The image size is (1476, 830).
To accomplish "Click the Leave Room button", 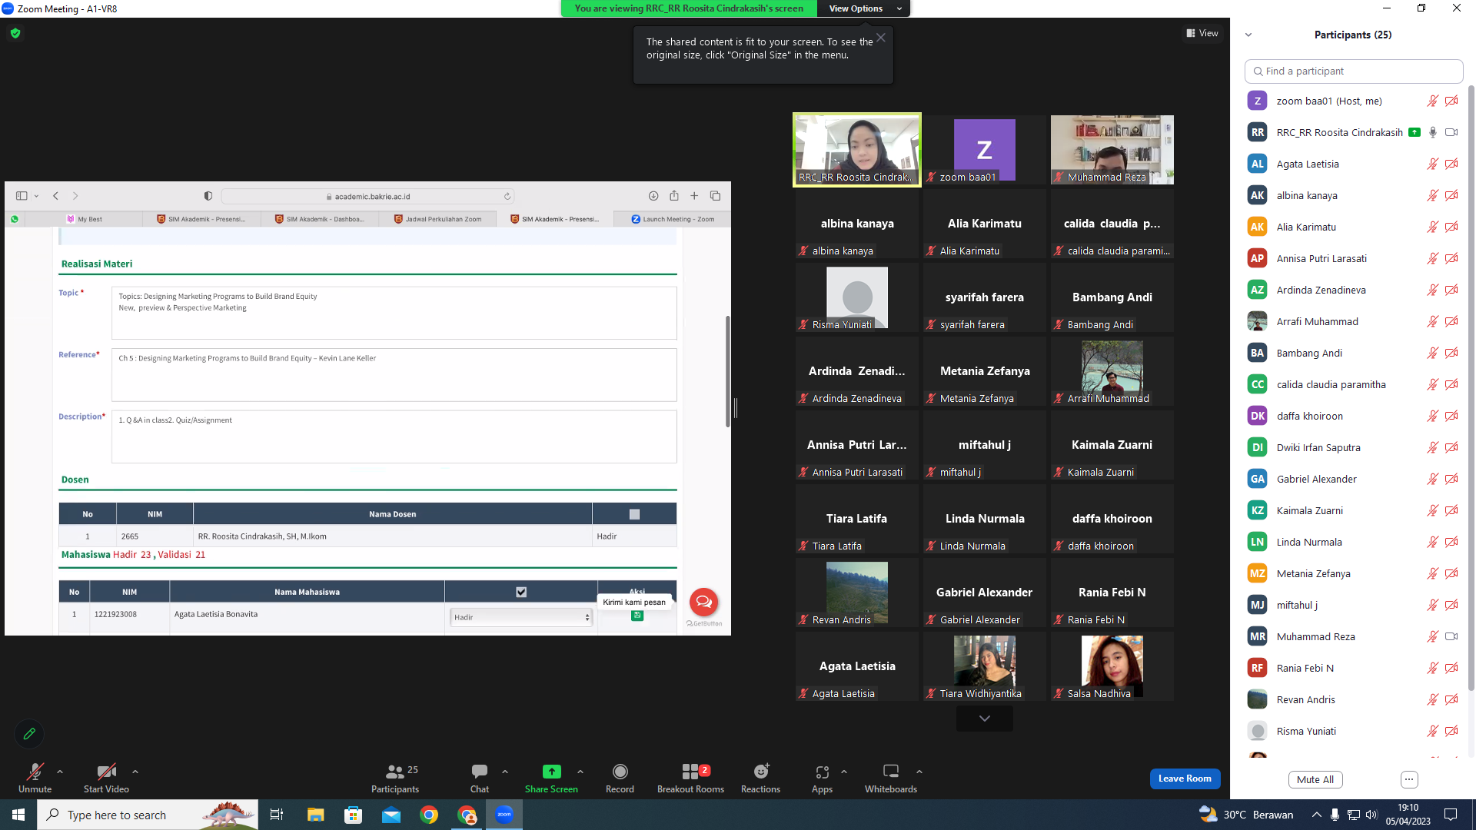I will click(x=1185, y=779).
